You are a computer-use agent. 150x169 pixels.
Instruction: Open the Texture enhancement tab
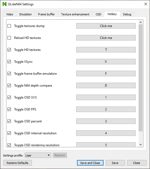[x=75, y=14]
